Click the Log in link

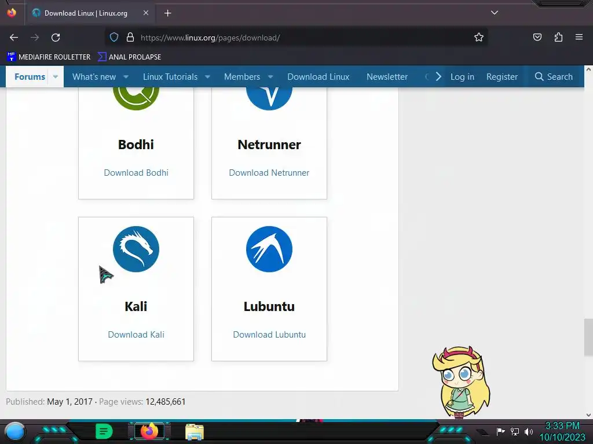462,77
